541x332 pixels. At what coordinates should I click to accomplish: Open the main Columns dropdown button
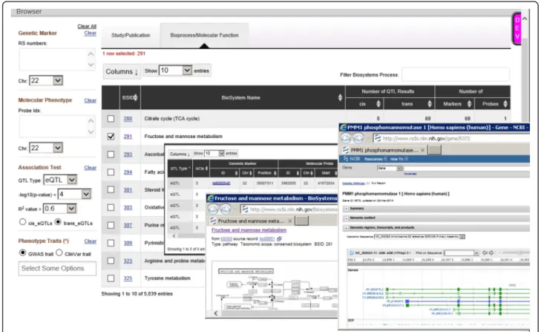(122, 71)
